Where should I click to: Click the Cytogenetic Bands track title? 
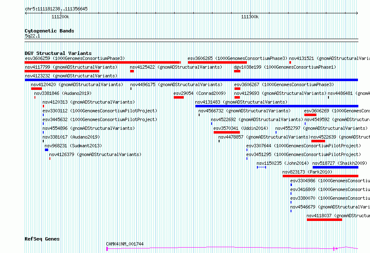point(49,31)
